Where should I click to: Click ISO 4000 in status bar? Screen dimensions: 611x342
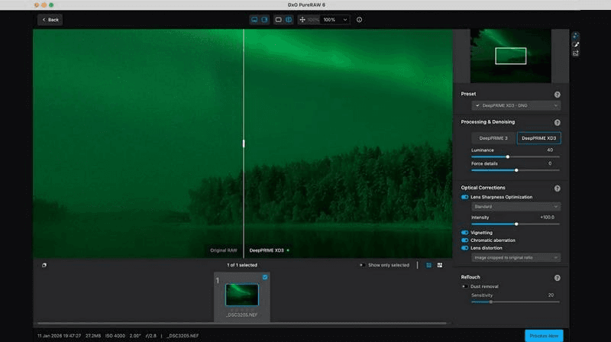click(115, 336)
